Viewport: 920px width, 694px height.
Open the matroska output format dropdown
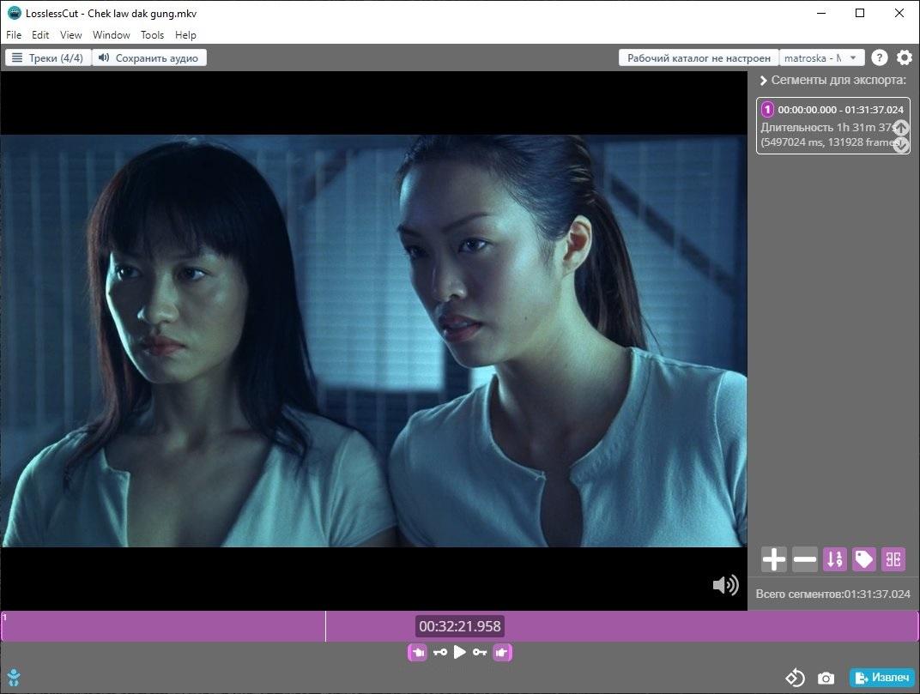(820, 58)
